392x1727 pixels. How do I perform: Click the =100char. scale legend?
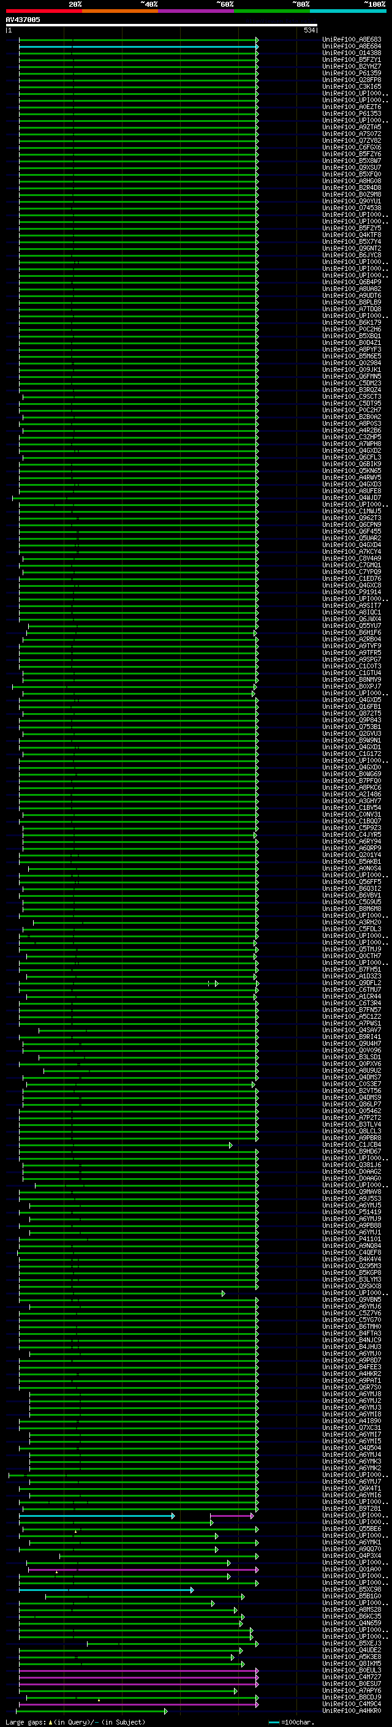pos(291,1722)
